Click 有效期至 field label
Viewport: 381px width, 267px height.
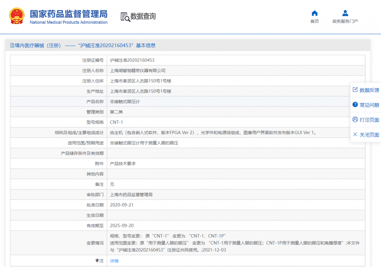click(x=95, y=225)
